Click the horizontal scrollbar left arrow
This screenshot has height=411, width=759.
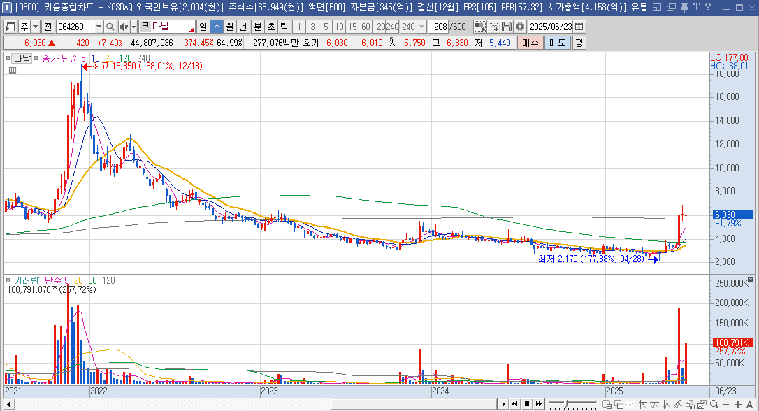click(x=8, y=404)
